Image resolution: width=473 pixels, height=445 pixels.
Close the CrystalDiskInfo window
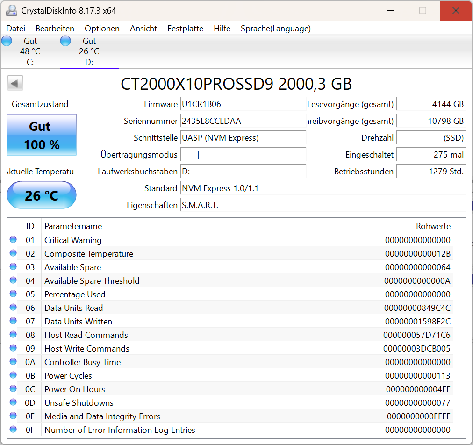(456, 11)
